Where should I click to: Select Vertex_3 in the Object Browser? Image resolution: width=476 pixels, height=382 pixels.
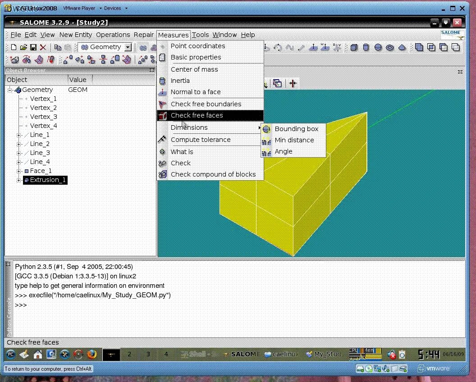pyautogui.click(x=43, y=117)
